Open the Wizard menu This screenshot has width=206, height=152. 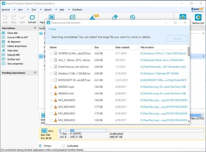(x=48, y=10)
